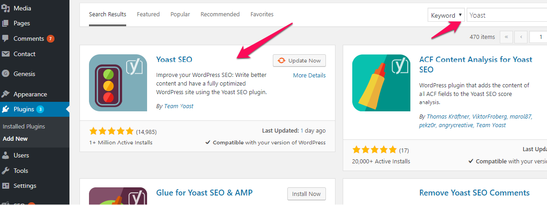Click the Yoast SEO traffic light thumbnail
The width and height of the screenshot is (547, 205).
(118, 83)
